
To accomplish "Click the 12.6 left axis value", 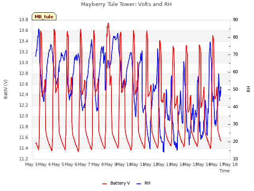I will click(24, 84).
